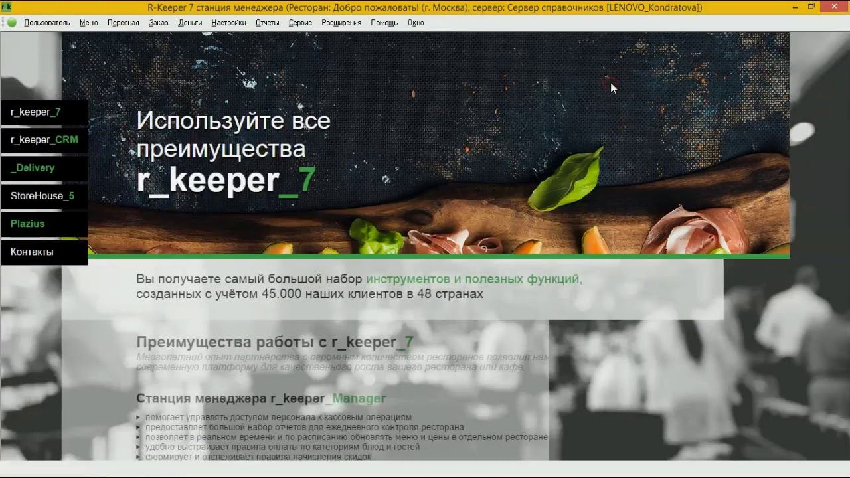Click the green 'инструментов и полезных функций' link
The width and height of the screenshot is (850, 478).
tap(473, 279)
